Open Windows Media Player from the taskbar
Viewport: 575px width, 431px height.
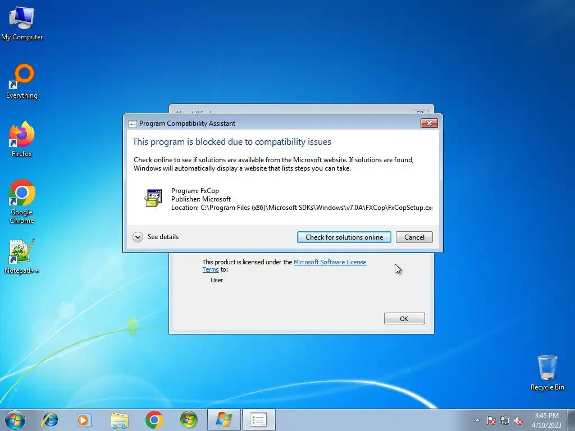coord(84,420)
